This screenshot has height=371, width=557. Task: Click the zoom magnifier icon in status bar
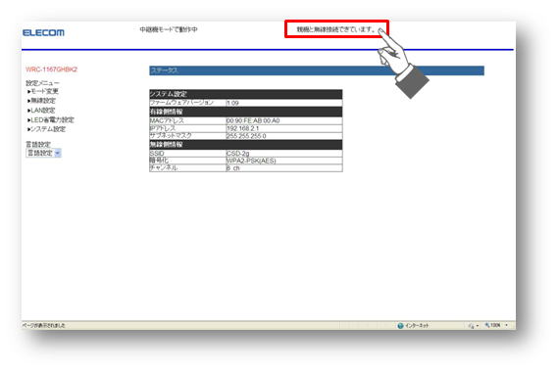pyautogui.click(x=487, y=325)
